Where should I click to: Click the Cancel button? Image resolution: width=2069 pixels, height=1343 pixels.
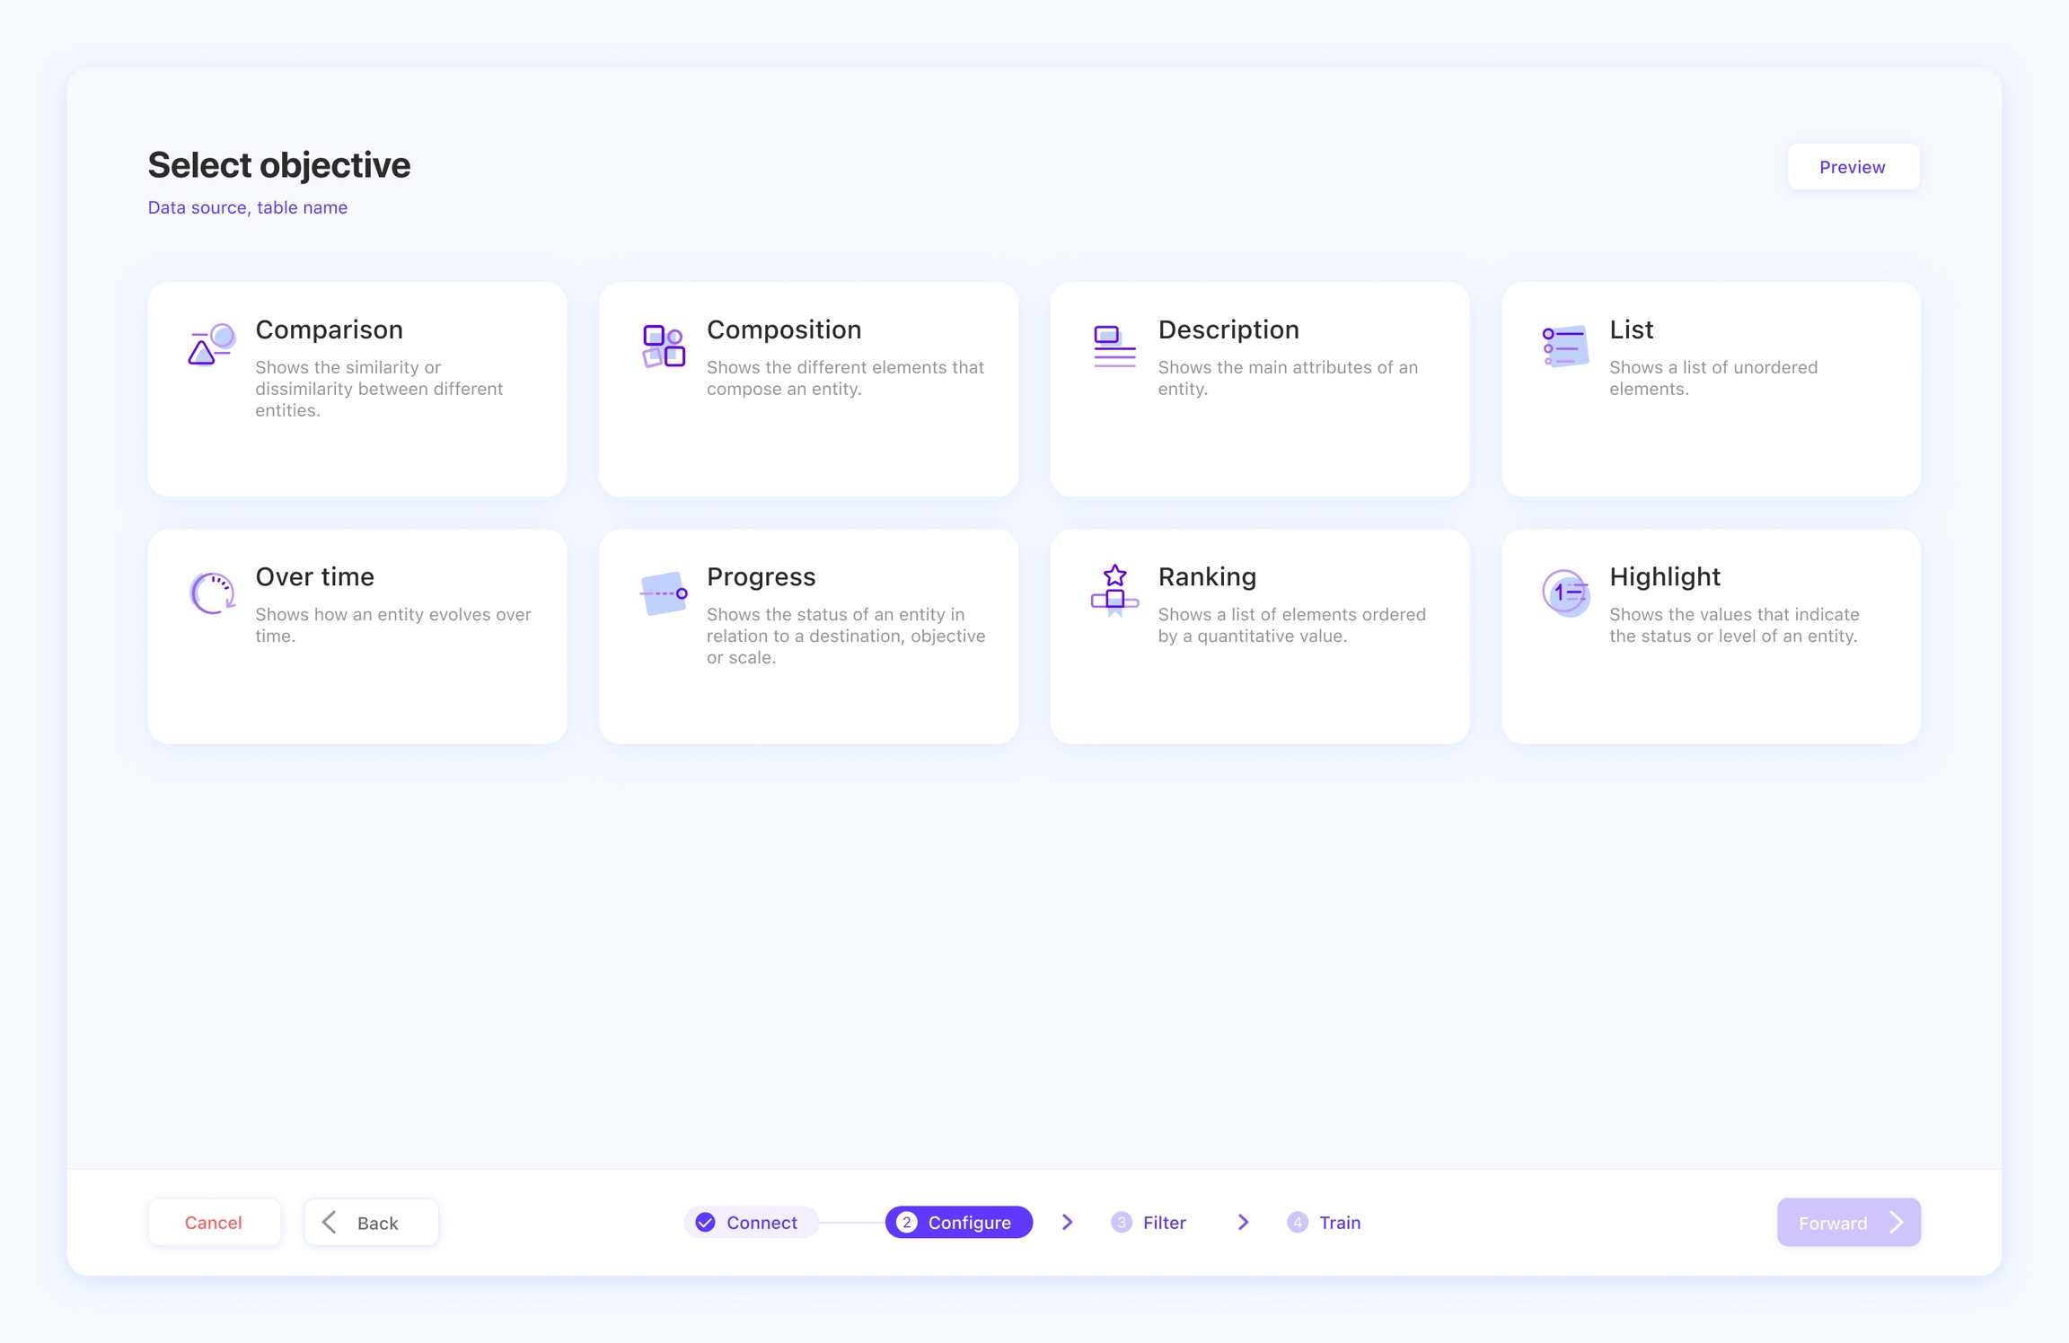tap(214, 1222)
